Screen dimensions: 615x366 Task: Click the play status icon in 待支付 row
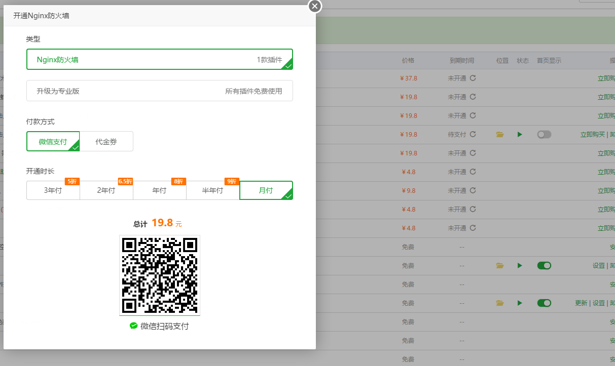[x=520, y=134]
